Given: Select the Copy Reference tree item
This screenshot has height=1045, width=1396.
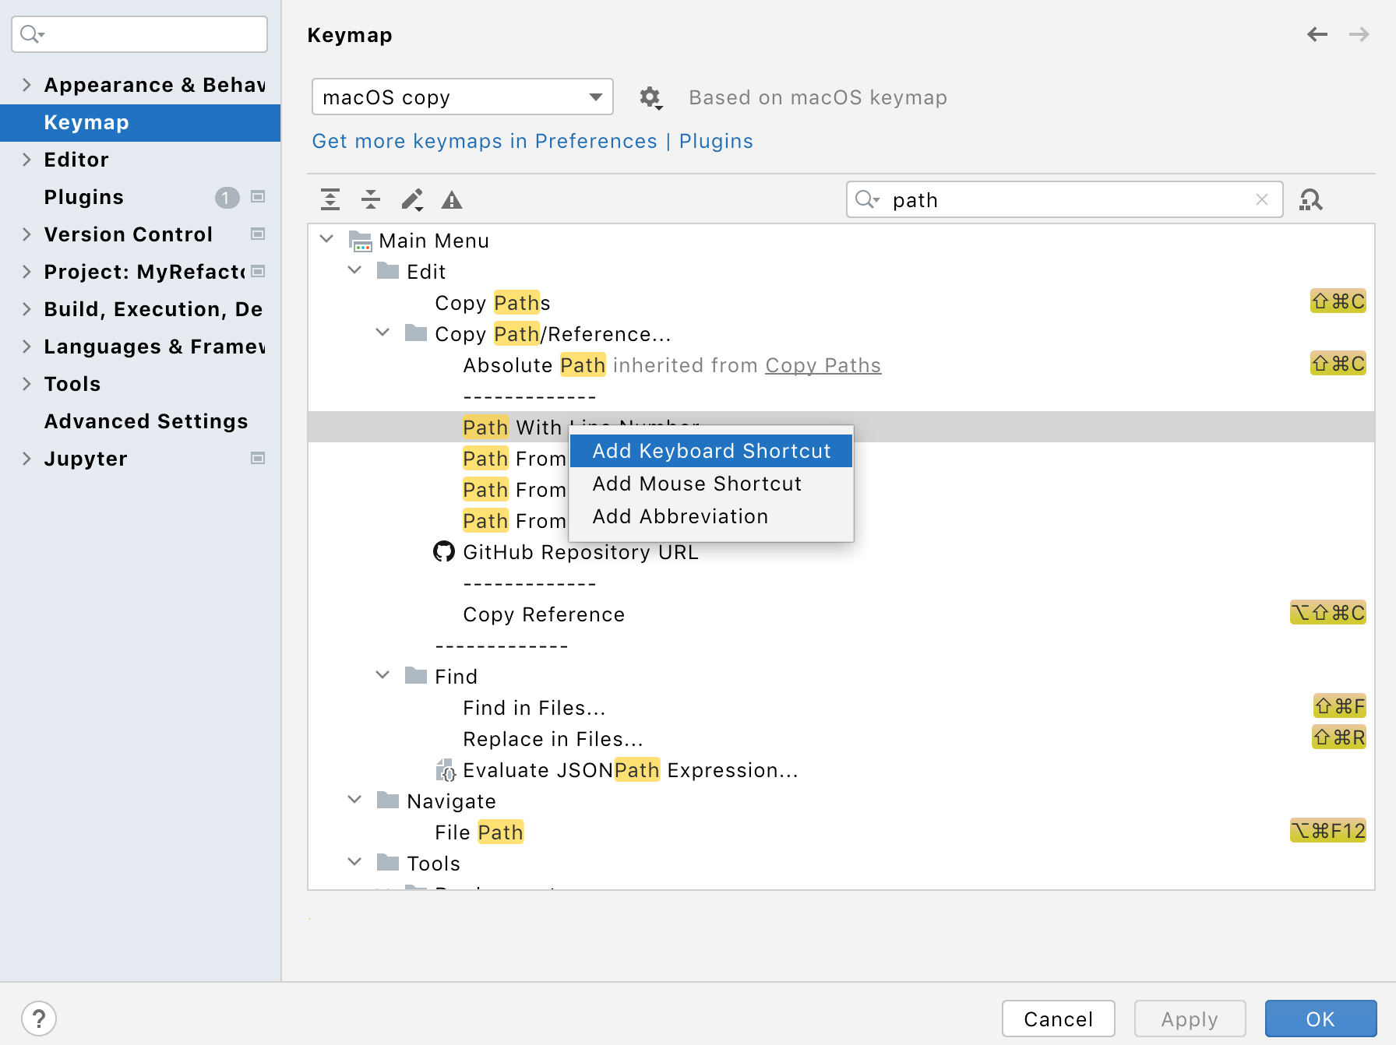Looking at the screenshot, I should click(x=544, y=614).
